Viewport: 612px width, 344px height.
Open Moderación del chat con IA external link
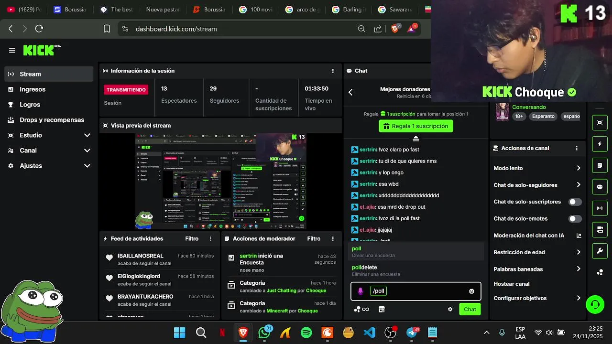point(579,236)
